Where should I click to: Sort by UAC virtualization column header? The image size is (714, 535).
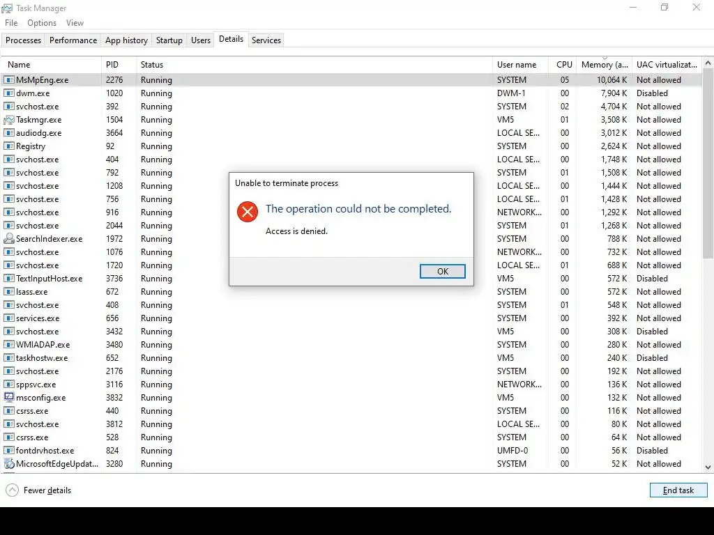(x=667, y=65)
